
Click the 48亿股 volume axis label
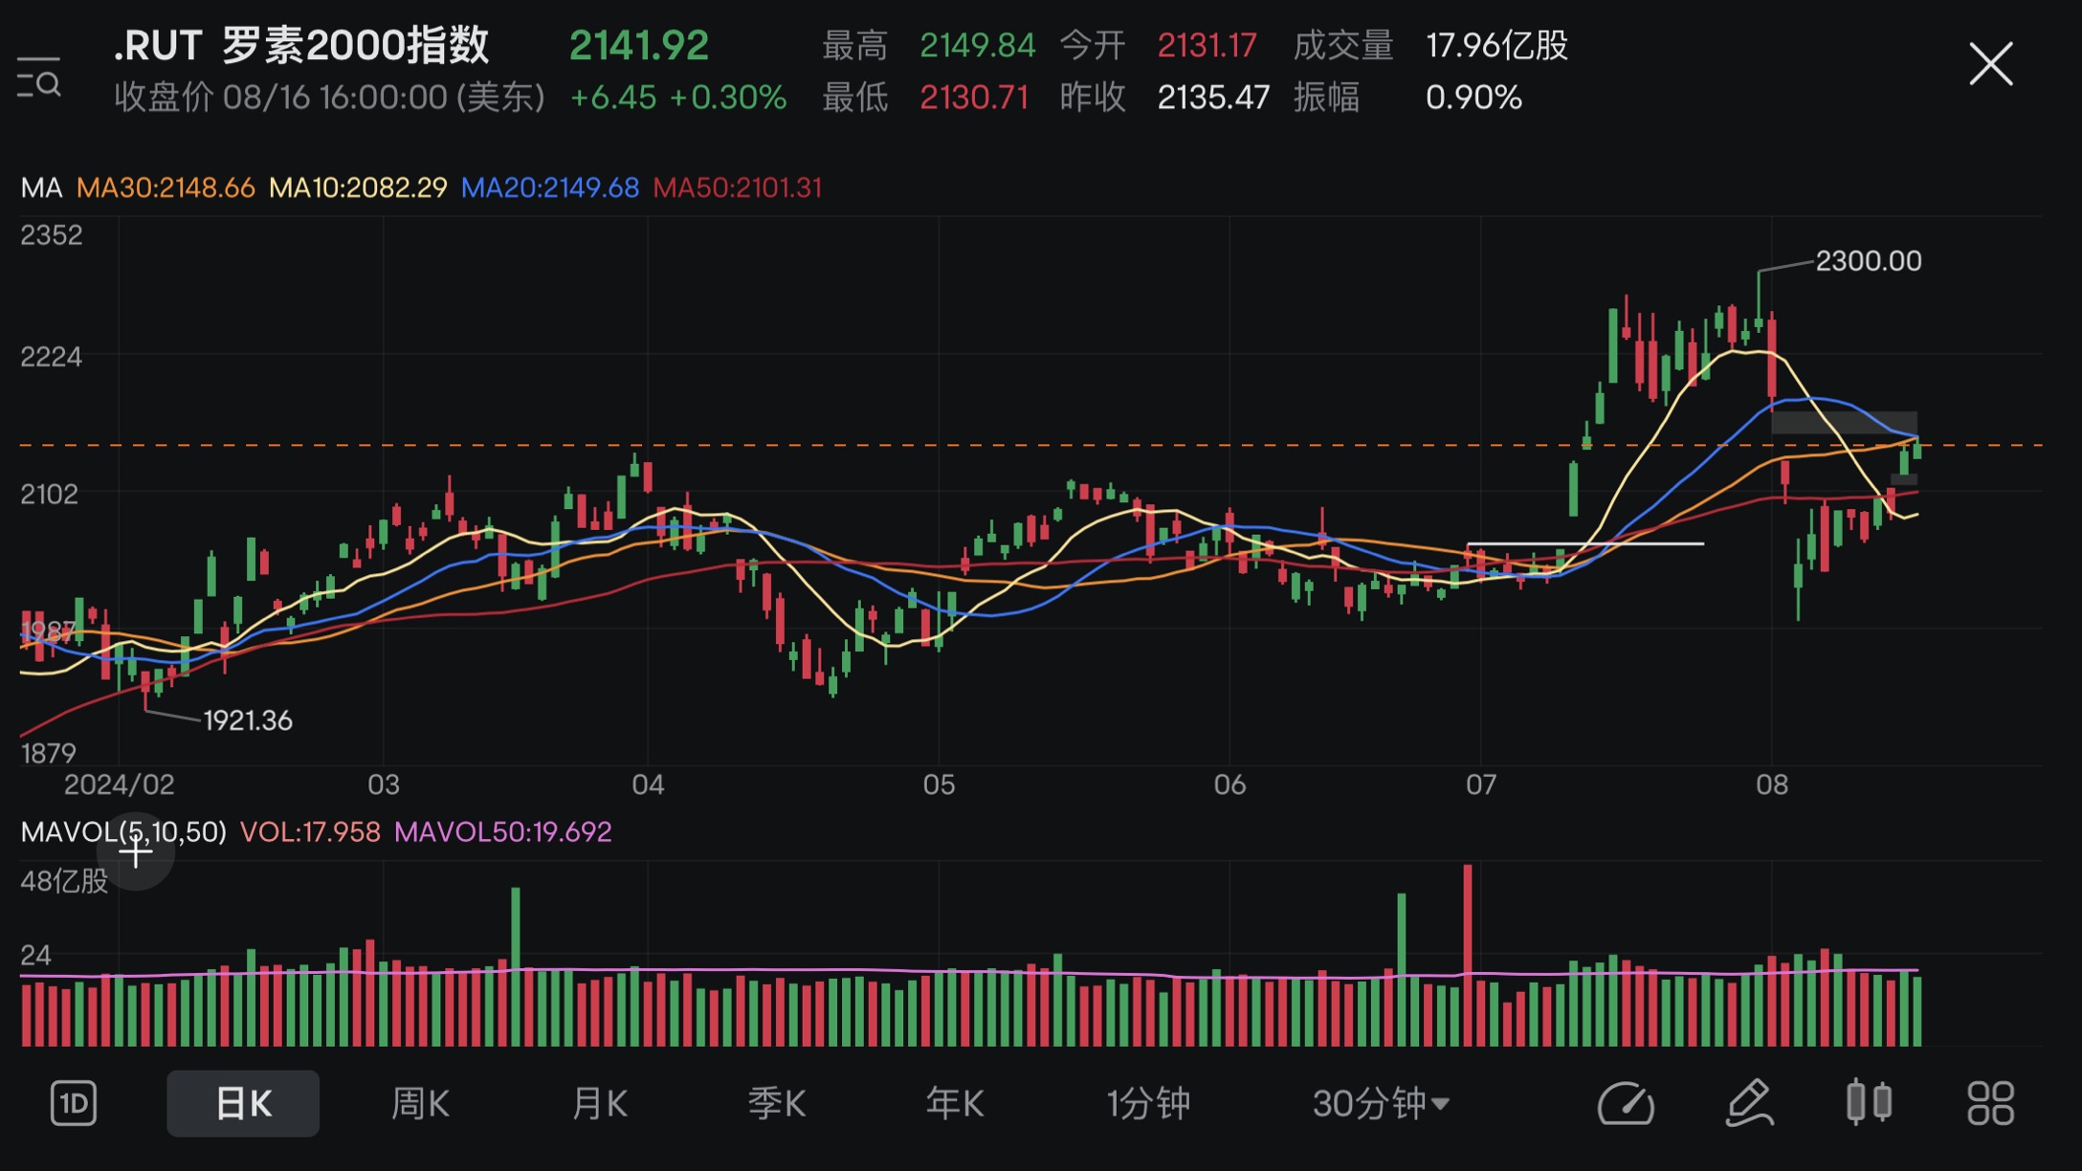click(64, 881)
